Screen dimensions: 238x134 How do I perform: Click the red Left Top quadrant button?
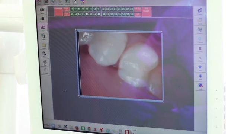[x=138, y=9]
